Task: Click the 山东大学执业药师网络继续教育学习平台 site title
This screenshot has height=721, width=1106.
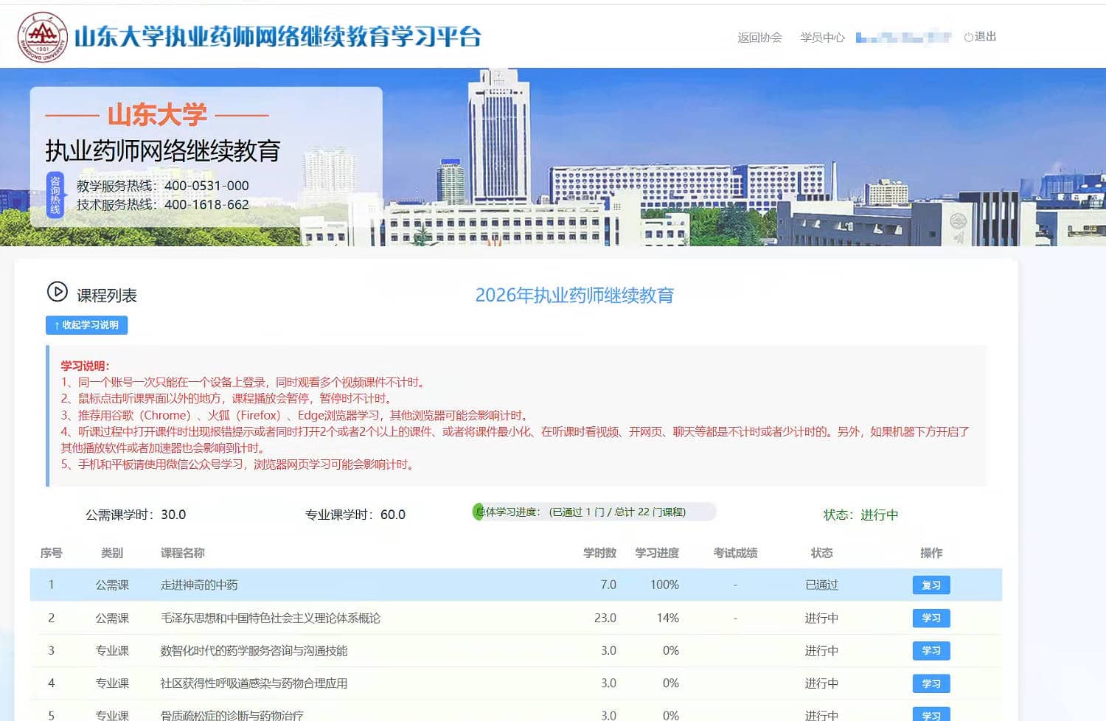Action: 278,37
